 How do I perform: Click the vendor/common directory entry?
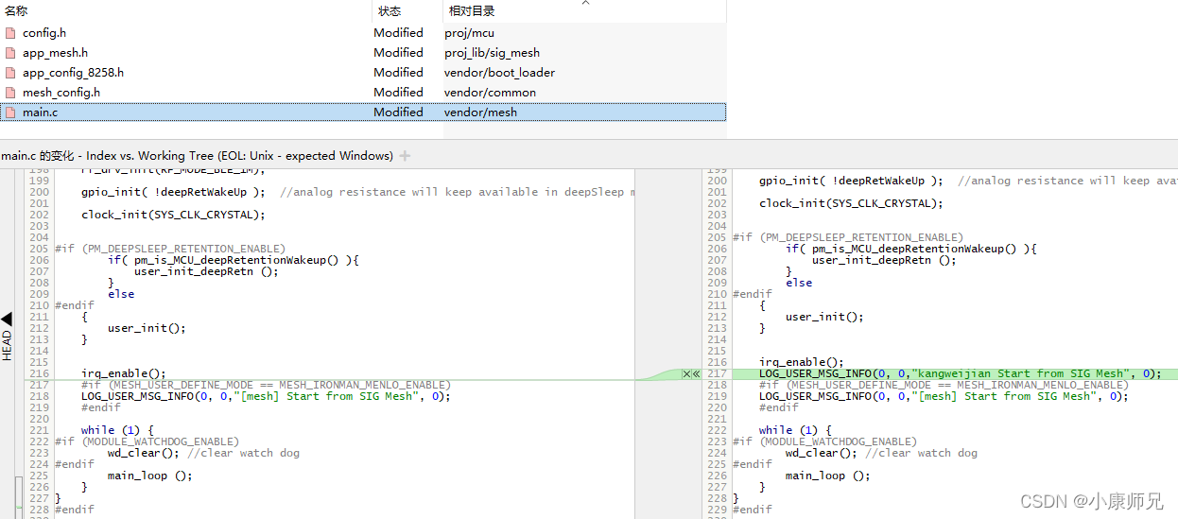490,93
